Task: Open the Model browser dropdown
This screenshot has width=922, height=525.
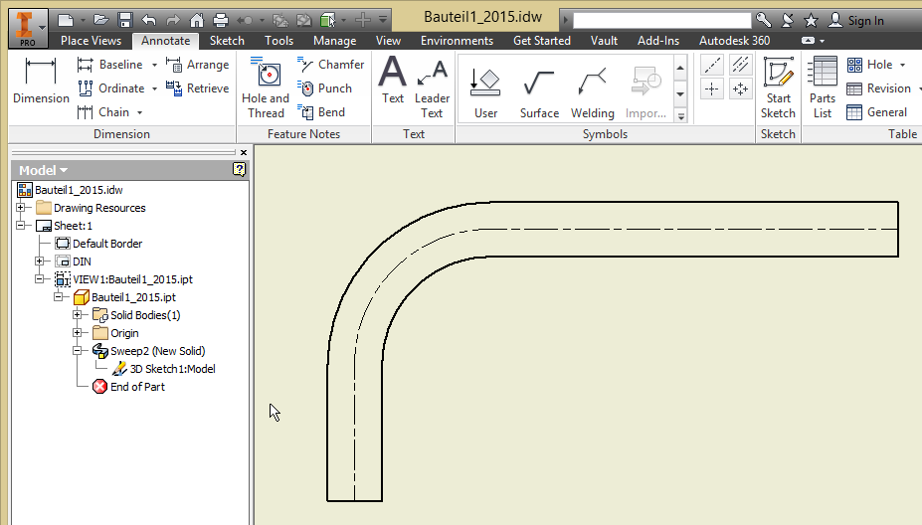Action: 64,170
